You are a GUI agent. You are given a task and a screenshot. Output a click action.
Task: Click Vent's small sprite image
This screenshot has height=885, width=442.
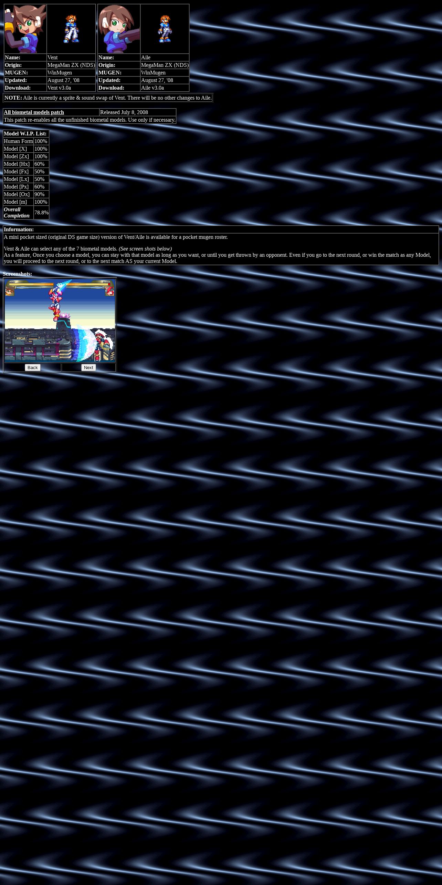[71, 29]
